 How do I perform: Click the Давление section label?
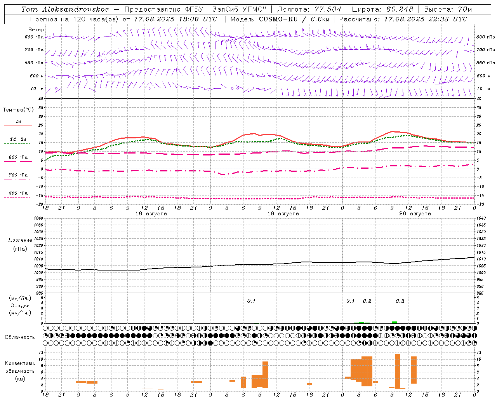click(20, 240)
